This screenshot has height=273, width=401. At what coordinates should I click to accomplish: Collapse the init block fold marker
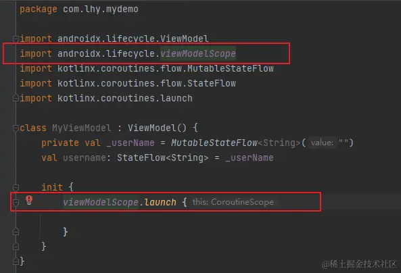click(16, 187)
